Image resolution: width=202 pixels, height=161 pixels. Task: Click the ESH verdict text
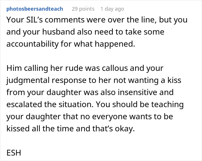point(14,153)
